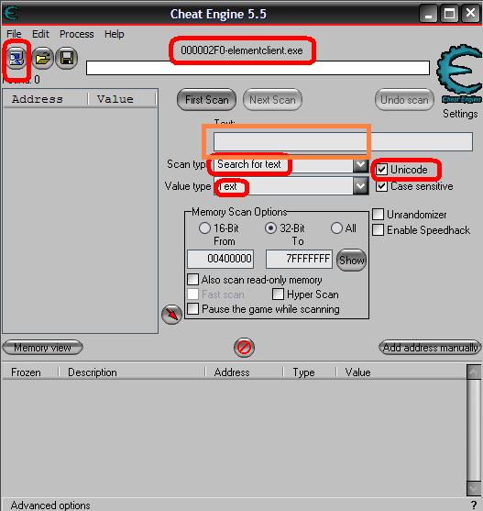Click the Value header in the cheat table
483x511 pixels.
pyautogui.click(x=401, y=372)
